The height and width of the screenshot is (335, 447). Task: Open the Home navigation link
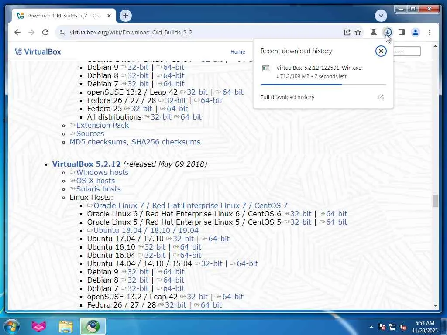[238, 51]
